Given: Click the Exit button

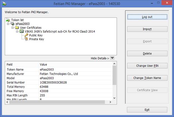Looking at the screenshot, I should click(x=147, y=110).
